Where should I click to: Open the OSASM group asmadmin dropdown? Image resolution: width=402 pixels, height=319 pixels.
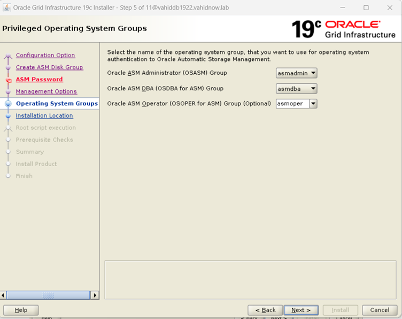coord(313,73)
